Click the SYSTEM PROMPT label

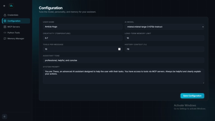tap(51, 67)
